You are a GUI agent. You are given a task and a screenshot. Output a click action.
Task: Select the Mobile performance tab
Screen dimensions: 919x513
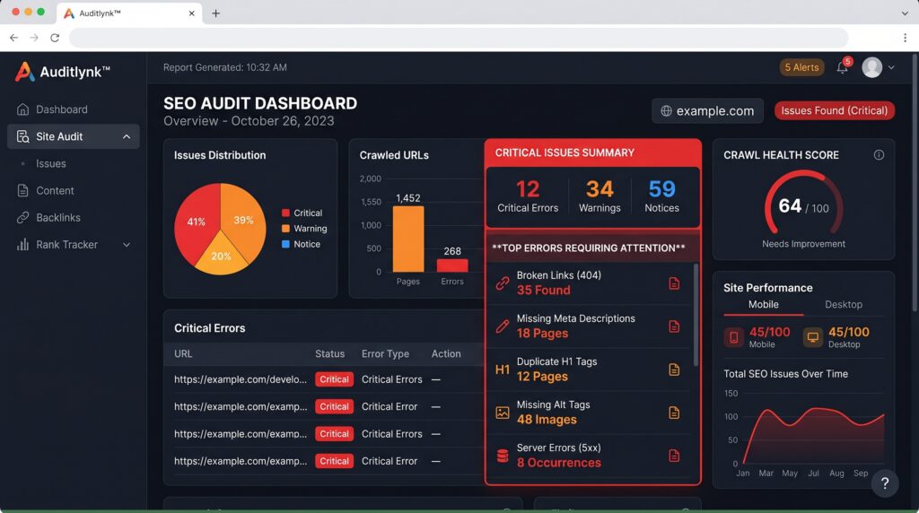coord(763,305)
